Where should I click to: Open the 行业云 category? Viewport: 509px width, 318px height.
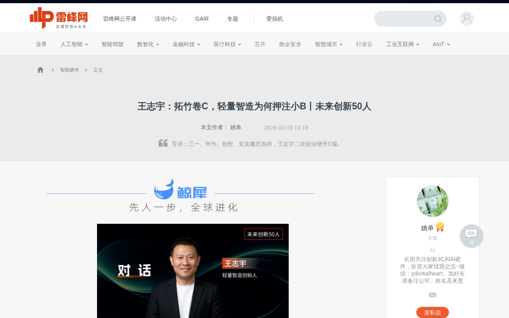(364, 44)
